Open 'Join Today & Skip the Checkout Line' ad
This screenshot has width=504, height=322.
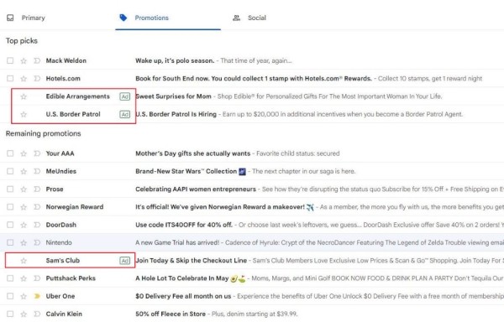click(192, 261)
